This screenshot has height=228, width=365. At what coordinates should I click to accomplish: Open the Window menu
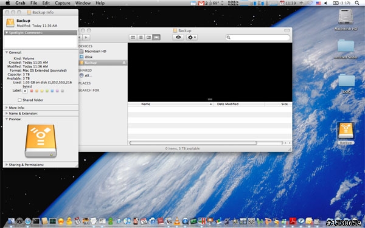click(83, 3)
